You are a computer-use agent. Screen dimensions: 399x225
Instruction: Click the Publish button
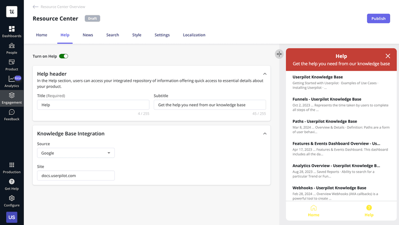coord(378,18)
